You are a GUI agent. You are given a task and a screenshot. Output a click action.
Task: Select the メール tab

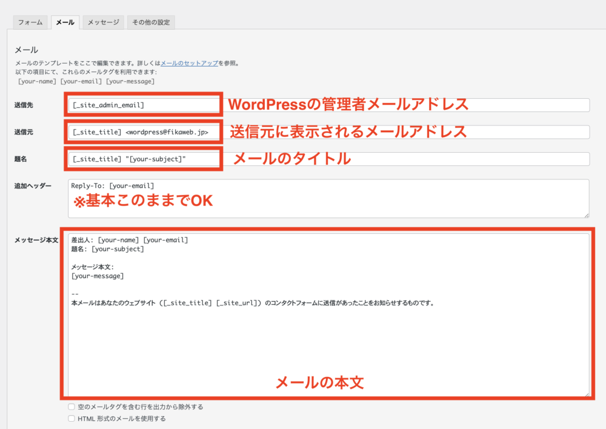pos(65,22)
